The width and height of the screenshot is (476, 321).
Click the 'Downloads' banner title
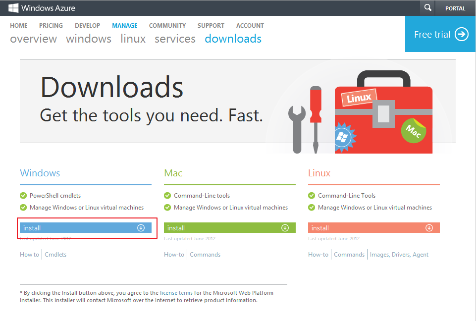coord(112,87)
